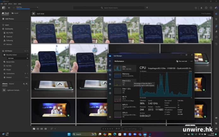Open the People view
The image size is (219, 137).
9,69
